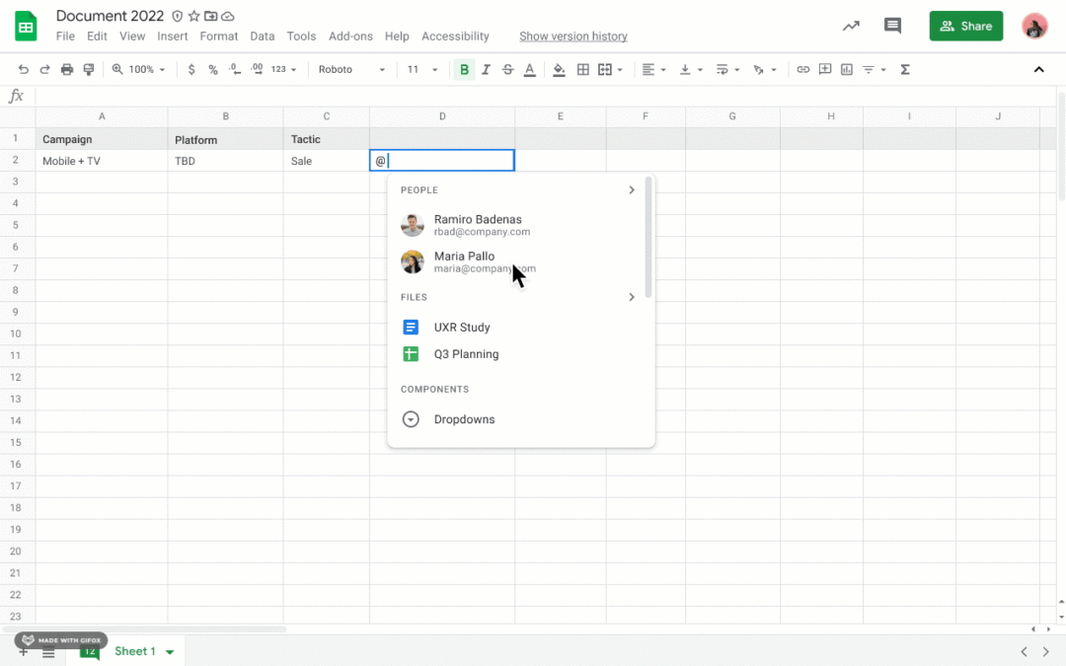The height and width of the screenshot is (666, 1066).
Task: Decrease decimal places icon
Action: [235, 69]
